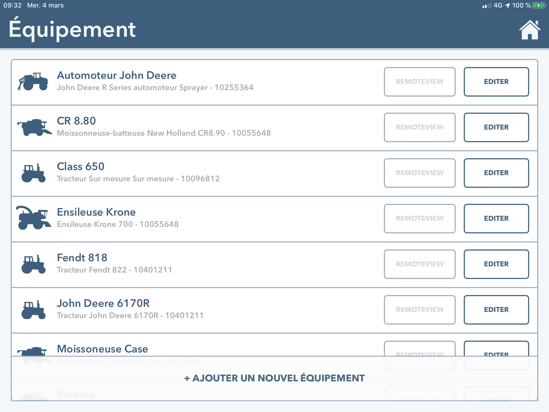This screenshot has width=549, height=412.
Task: Tap Tracteur John Deere 6170R 10401211 subtitle
Action: 130,315
